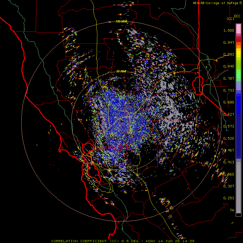Image resolution: width=243 pixels, height=243 pixels.
Task: Select the 0.947 value on color scale
Action: [229, 42]
